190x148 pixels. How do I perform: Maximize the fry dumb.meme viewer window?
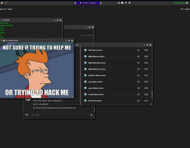point(69,41)
